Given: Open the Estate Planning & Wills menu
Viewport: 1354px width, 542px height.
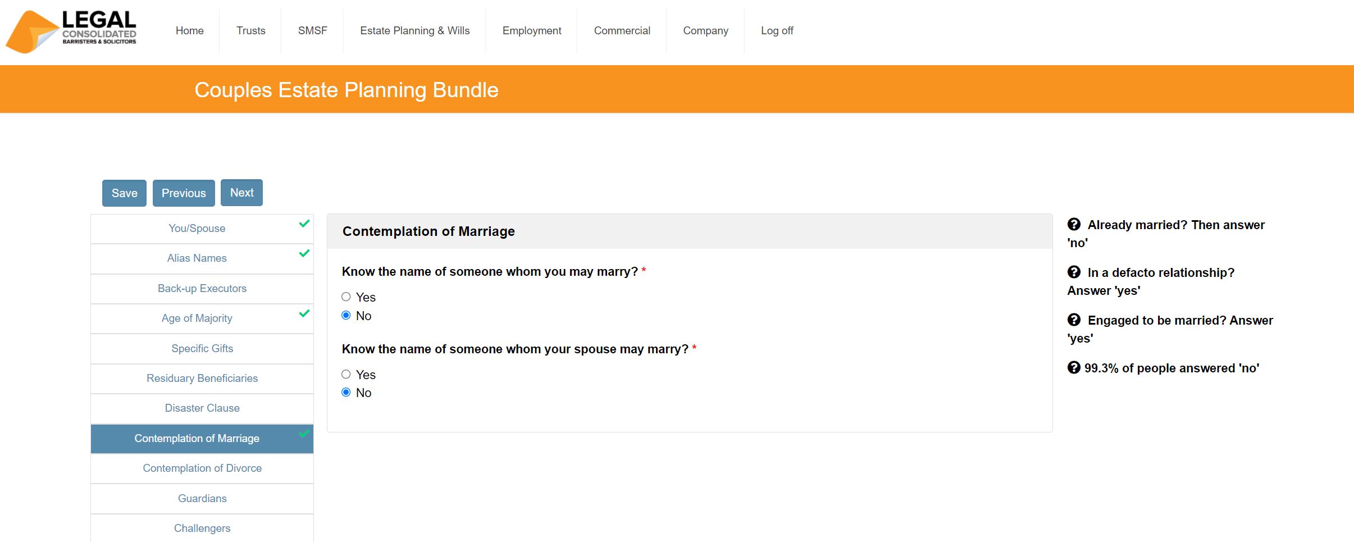Looking at the screenshot, I should click(x=414, y=31).
